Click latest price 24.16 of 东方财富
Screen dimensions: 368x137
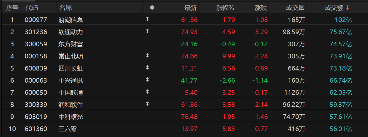189,44
